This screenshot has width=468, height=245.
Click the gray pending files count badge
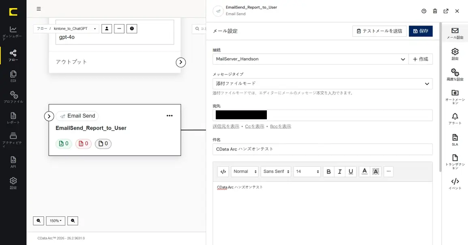point(103,144)
